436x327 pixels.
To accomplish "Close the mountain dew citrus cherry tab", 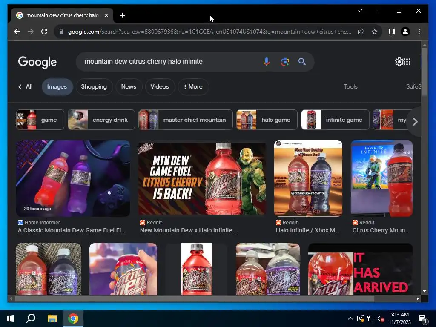I will (x=106, y=15).
